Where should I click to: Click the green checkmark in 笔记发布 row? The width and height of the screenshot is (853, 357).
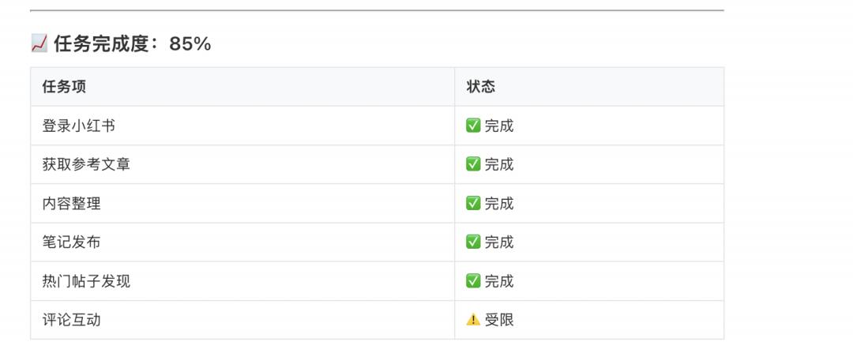click(473, 242)
